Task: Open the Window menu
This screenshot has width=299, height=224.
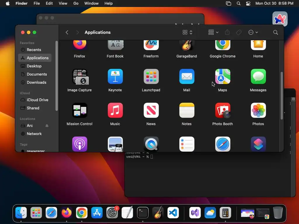Action: pyautogui.click(x=91, y=3)
